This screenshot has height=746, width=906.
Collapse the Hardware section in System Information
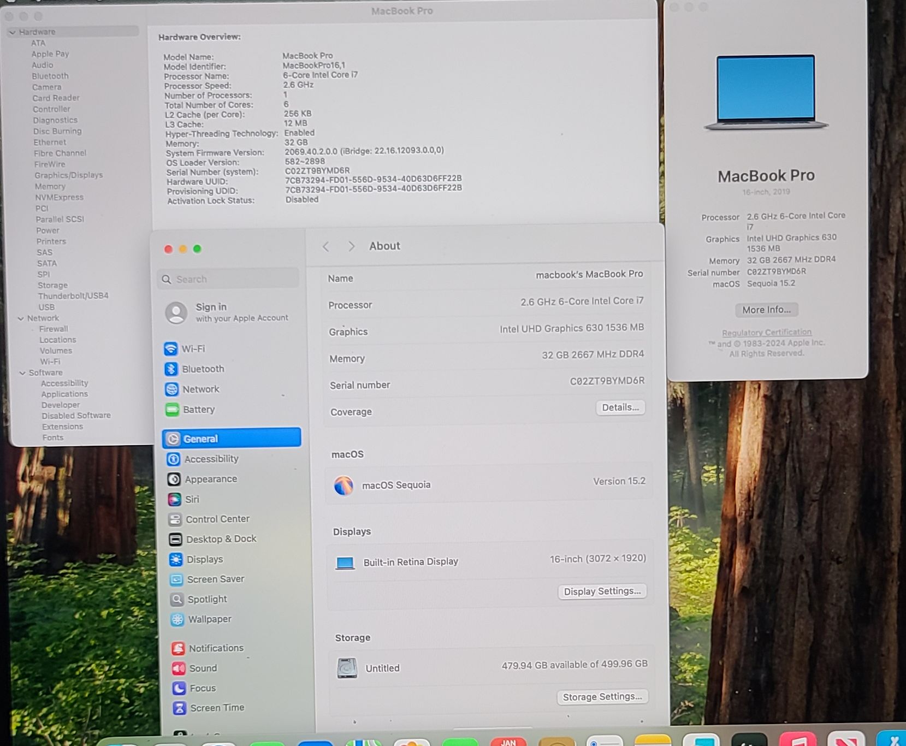click(12, 32)
